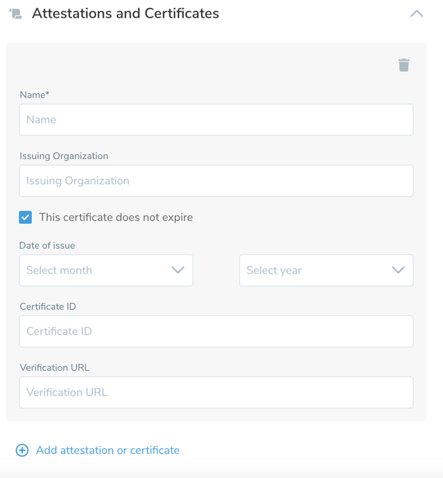The height and width of the screenshot is (478, 443).
Task: Focus the Name text field
Action: pos(216,119)
